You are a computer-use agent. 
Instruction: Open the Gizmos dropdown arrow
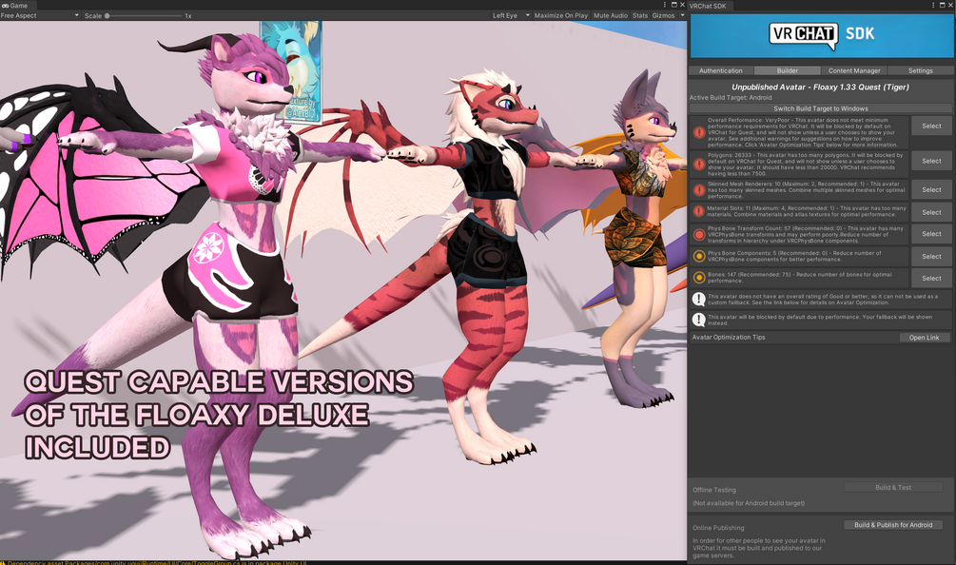682,16
